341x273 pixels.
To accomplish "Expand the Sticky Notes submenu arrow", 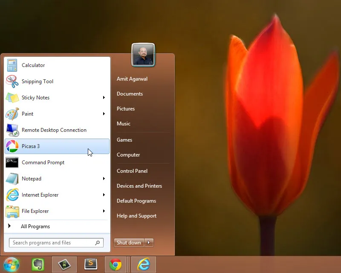I will pos(104,97).
